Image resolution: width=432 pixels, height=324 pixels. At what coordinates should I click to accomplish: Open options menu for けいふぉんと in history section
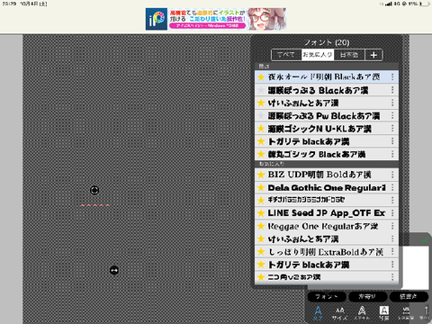pos(392,103)
